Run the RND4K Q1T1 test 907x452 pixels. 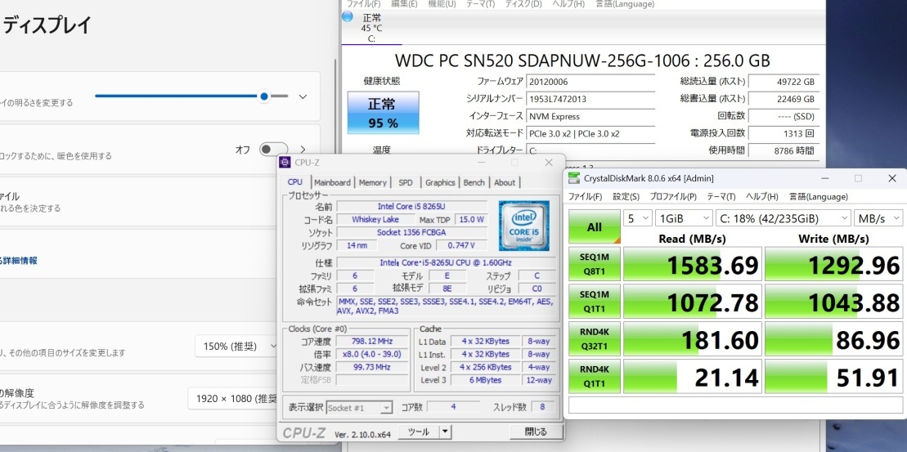pos(594,376)
